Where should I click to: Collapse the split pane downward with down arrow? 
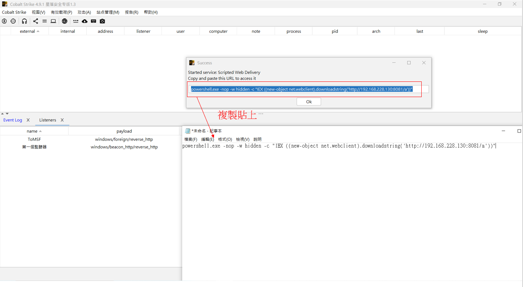[7, 113]
